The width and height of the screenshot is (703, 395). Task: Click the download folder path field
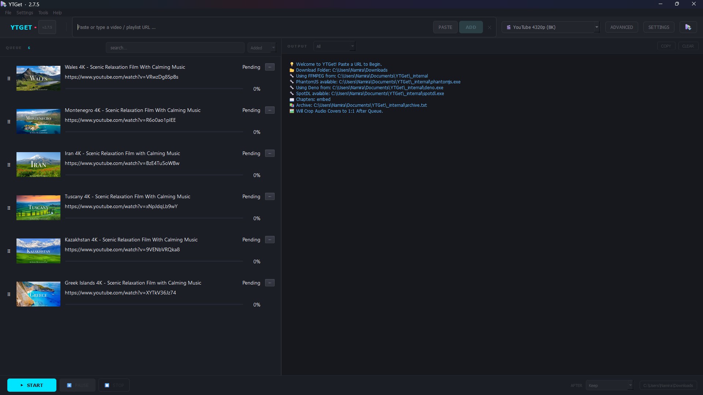[x=669, y=385]
